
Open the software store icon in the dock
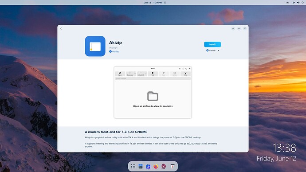(x=148, y=166)
